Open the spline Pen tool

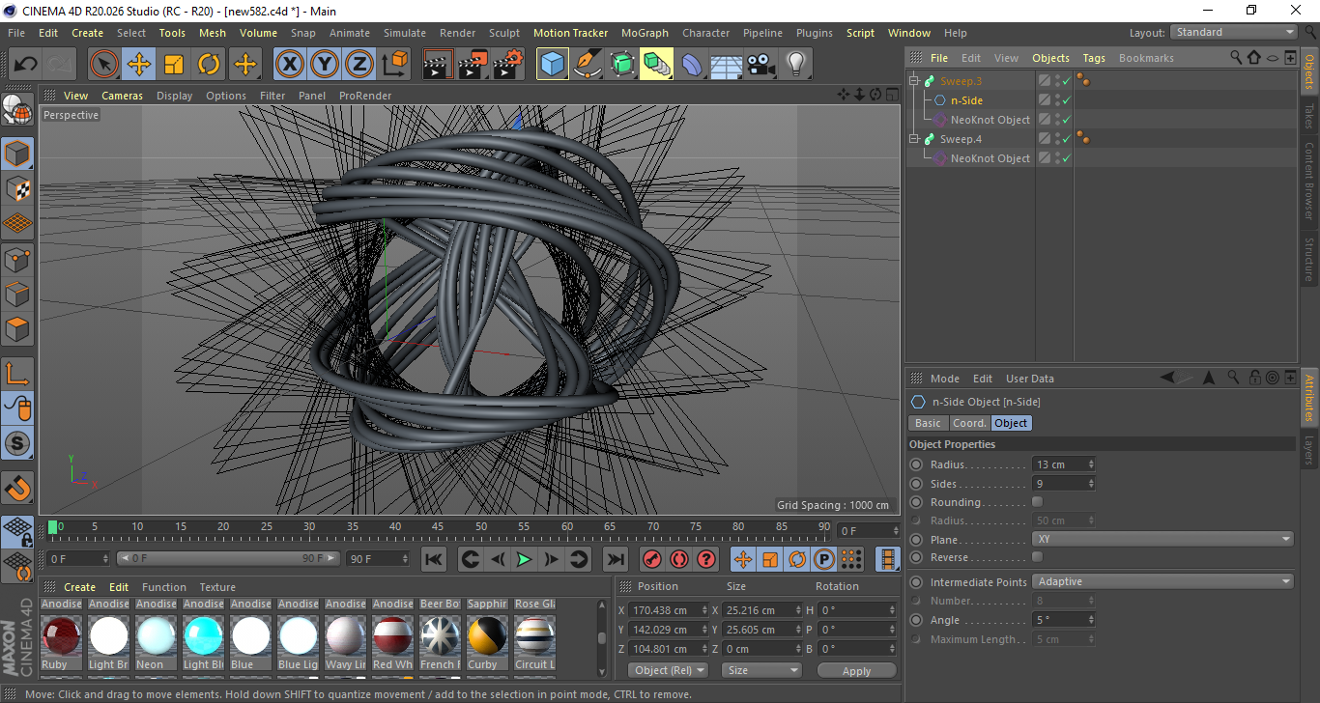click(x=588, y=65)
